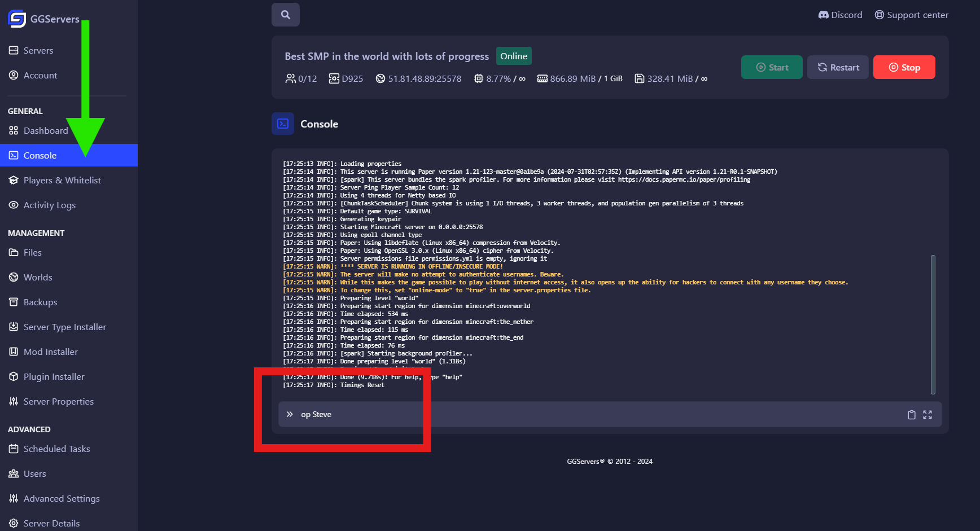View the Activity Logs

click(50, 205)
